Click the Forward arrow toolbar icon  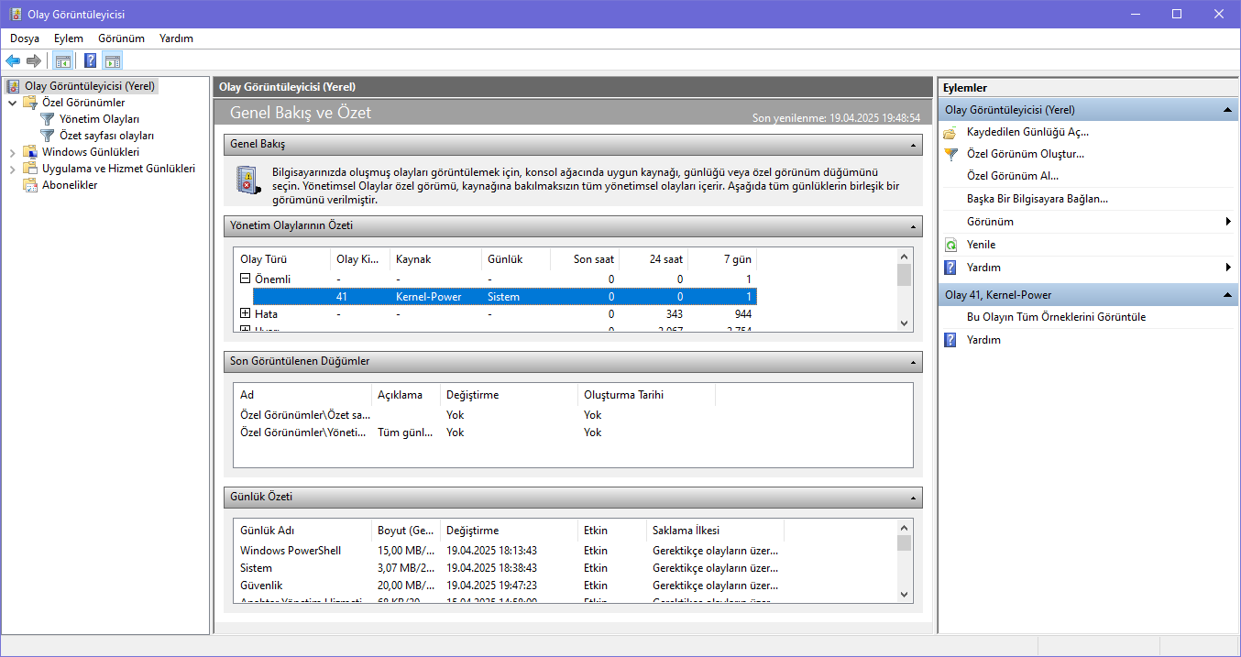[x=34, y=61]
